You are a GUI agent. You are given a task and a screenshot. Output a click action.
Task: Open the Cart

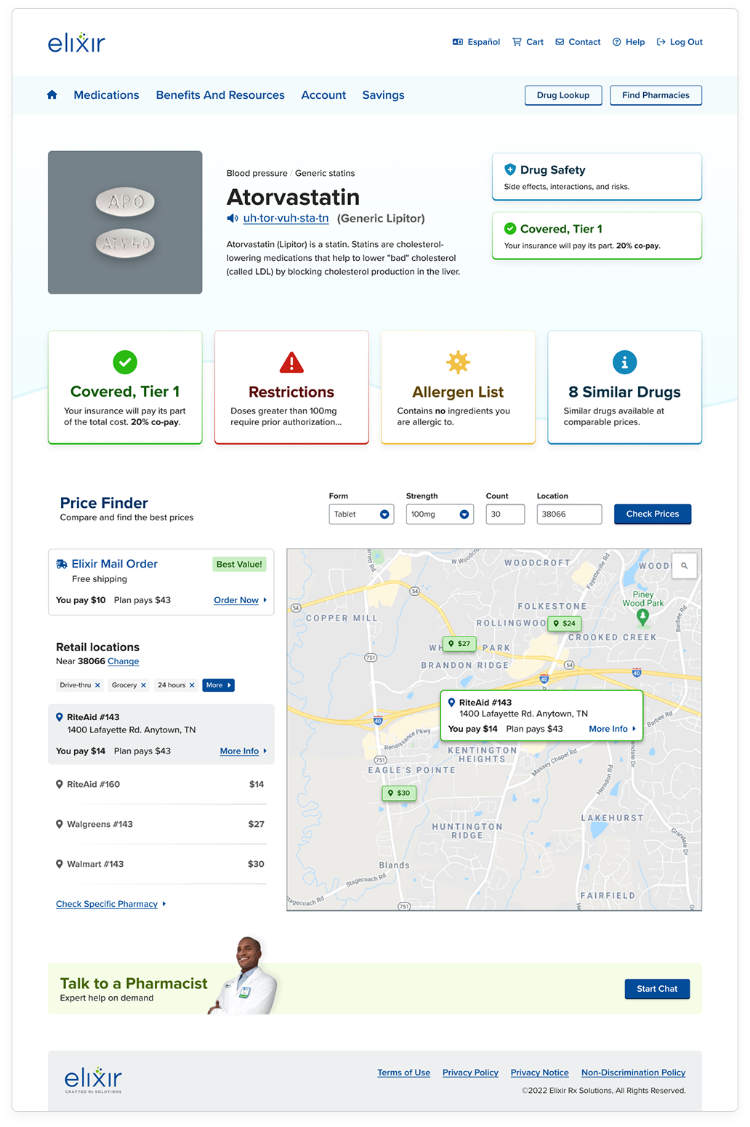[x=528, y=42]
